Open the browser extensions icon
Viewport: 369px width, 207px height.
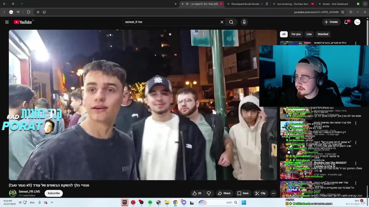coord(29,12)
